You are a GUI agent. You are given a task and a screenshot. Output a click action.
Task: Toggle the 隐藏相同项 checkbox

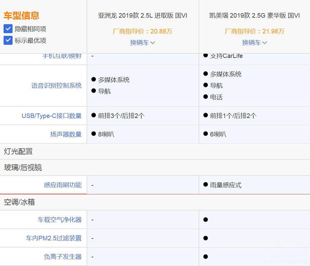pos(8,29)
